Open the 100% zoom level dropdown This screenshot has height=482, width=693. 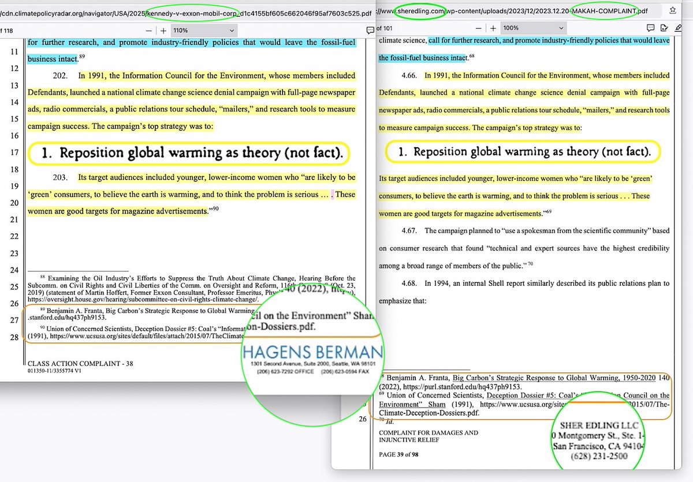[533, 28]
